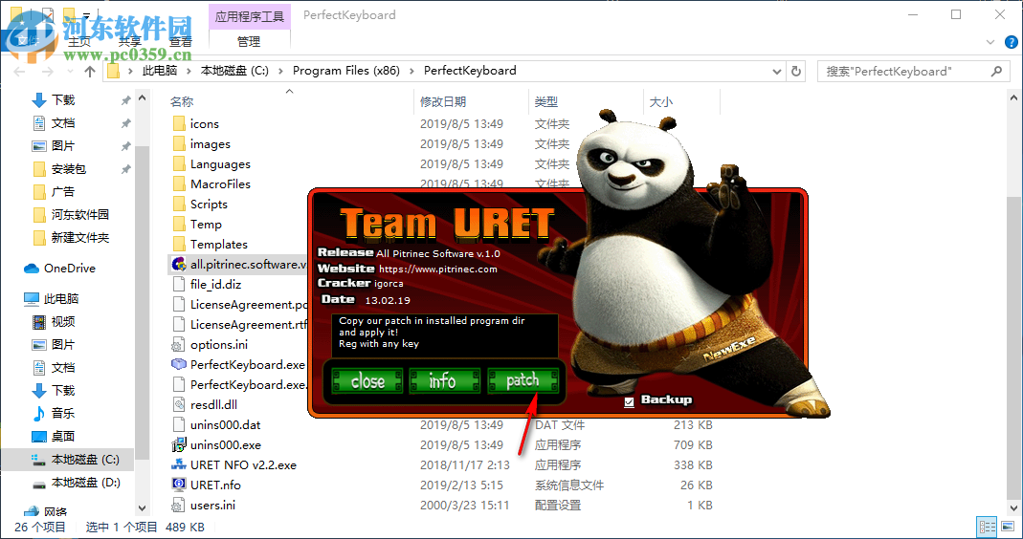Click the Up directory arrow
Viewport: 1023px width, 539px height.
pyautogui.click(x=90, y=71)
